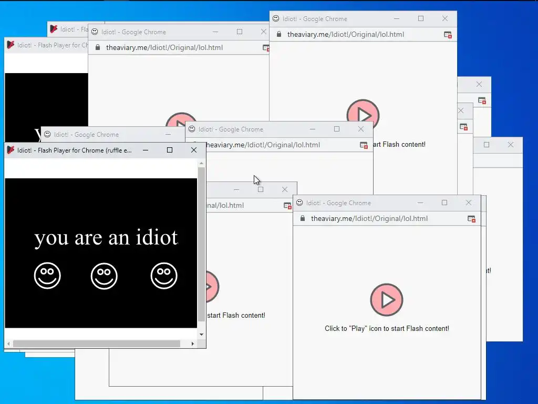Click the popup-blocked icon beside the 'nal/lol.html' address
The image size is (538, 404).
(x=287, y=206)
